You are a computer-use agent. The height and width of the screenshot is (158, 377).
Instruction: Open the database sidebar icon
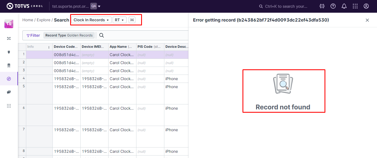[9, 65]
